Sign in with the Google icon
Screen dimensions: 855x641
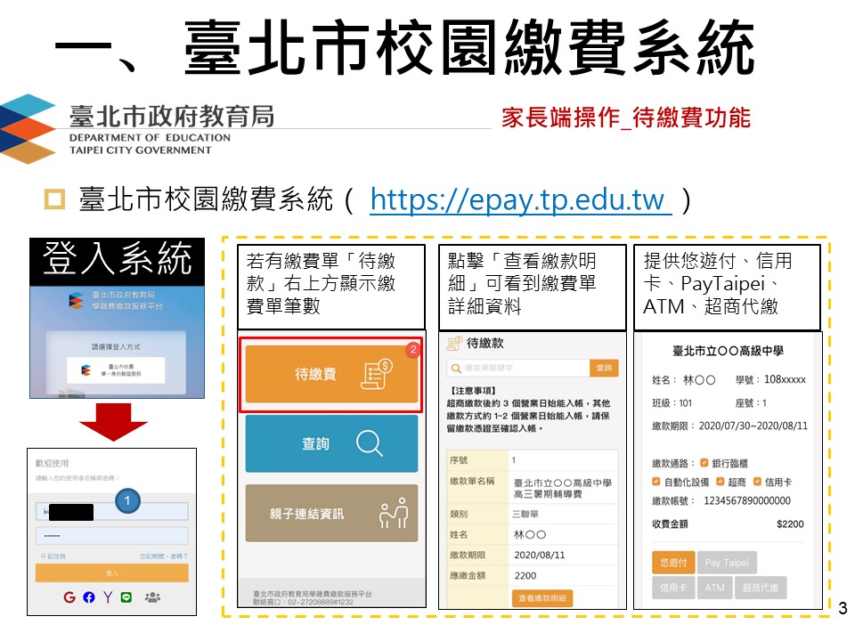tap(69, 597)
